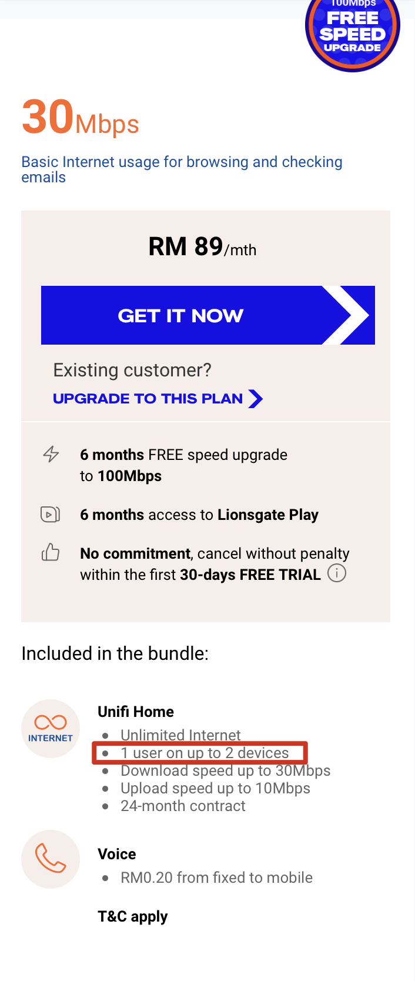Click the 1 user on 2 devices item
Viewport: 415px width, 981px height.
click(205, 753)
